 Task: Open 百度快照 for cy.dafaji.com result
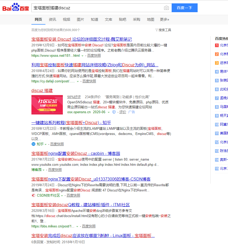coord(89,81)
